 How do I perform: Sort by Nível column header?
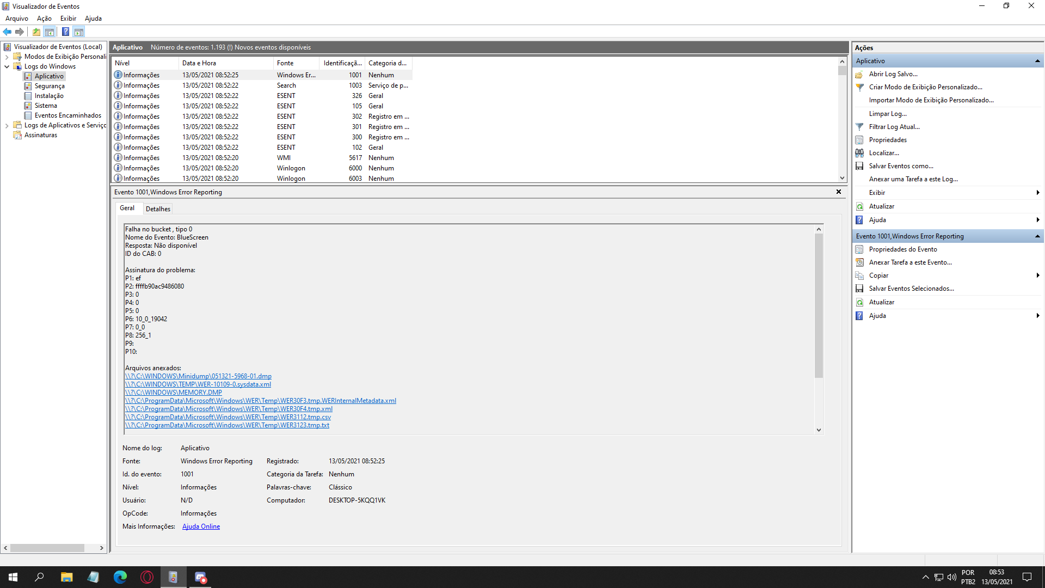click(145, 63)
